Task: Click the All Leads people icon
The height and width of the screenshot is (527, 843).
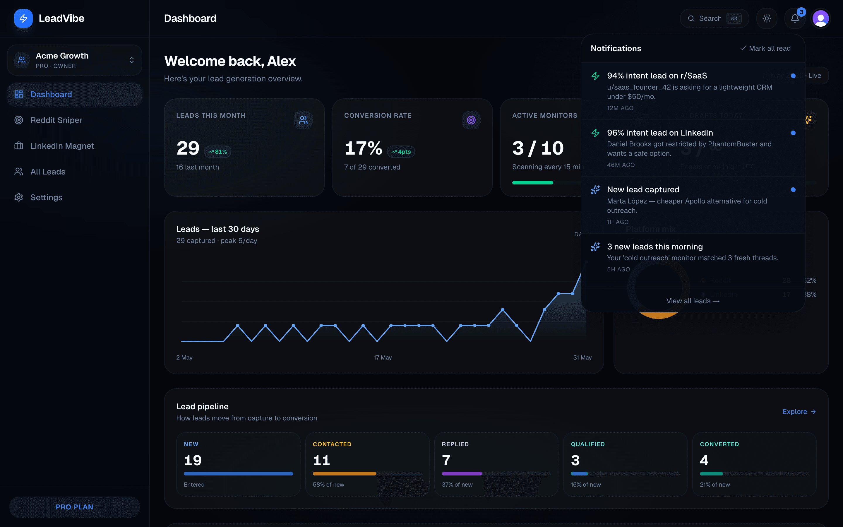Action: [x=19, y=172]
